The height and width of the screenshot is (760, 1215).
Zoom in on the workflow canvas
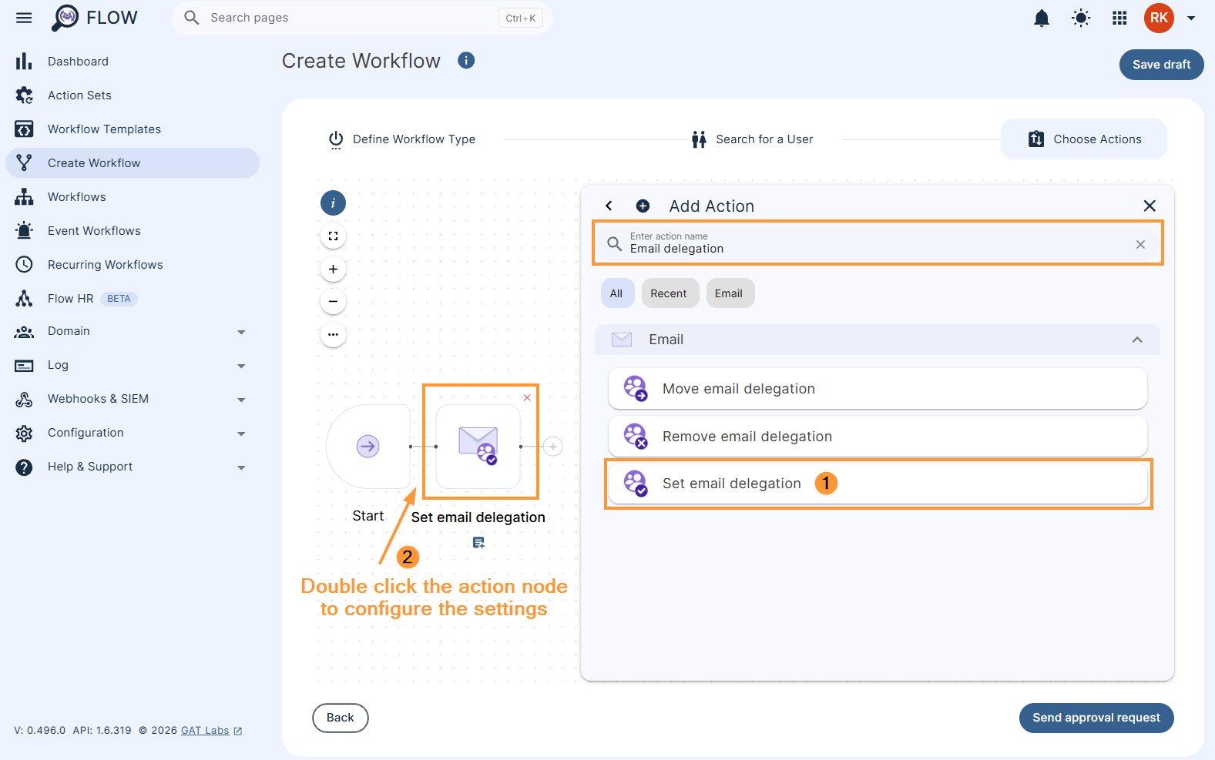tap(333, 270)
